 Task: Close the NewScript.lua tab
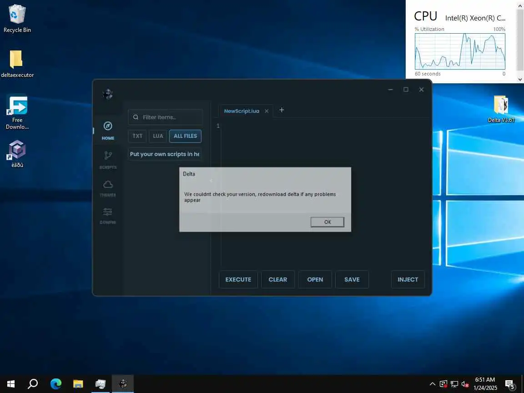coord(267,111)
